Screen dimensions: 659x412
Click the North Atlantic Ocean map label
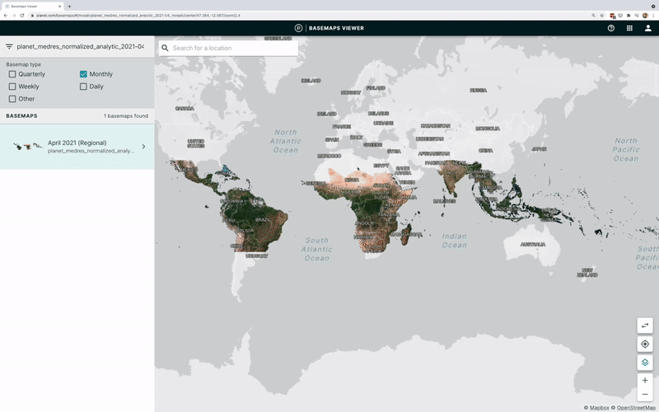coord(286,141)
